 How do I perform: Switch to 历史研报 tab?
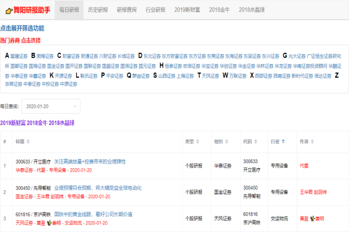98,10
